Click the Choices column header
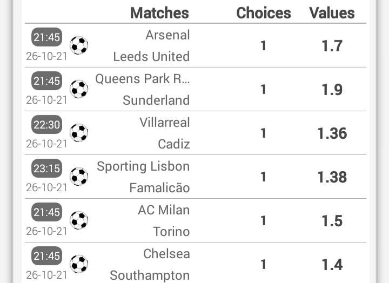The width and height of the screenshot is (389, 283). click(x=264, y=13)
